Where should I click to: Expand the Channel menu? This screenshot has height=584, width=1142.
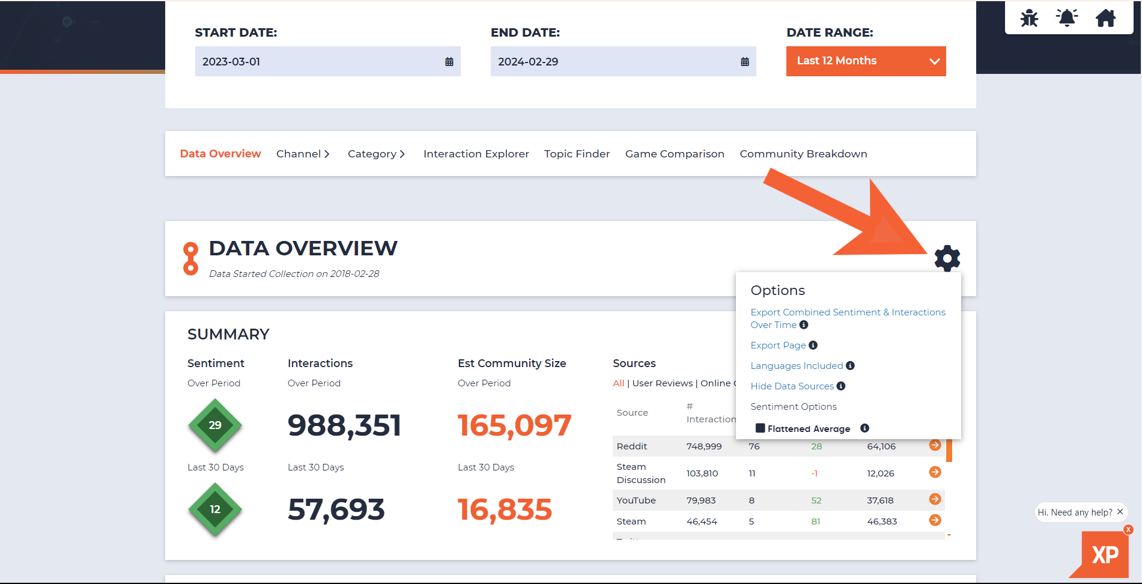(x=303, y=154)
